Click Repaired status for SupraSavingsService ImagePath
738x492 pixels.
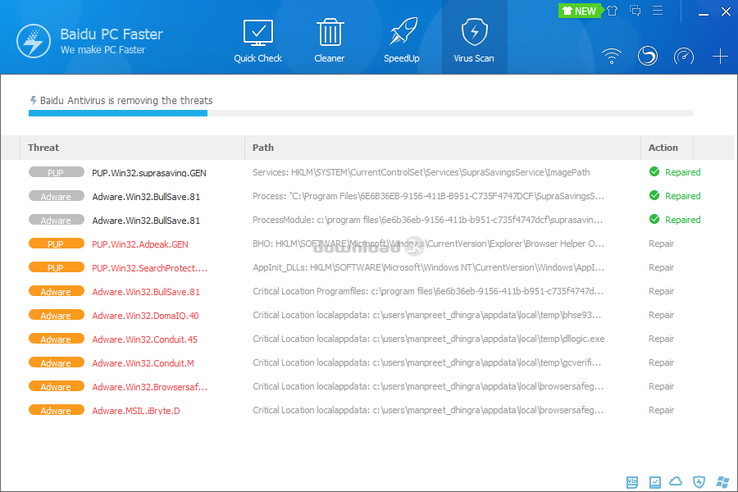point(682,172)
